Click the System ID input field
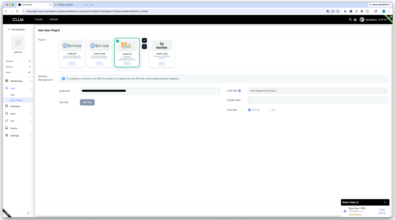395x220 pixels. pos(150,91)
